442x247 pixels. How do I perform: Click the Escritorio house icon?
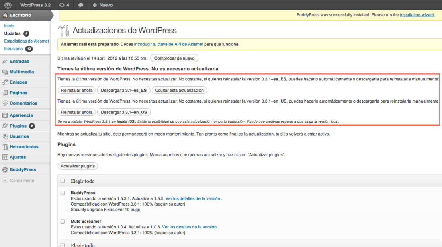pos(5,15)
